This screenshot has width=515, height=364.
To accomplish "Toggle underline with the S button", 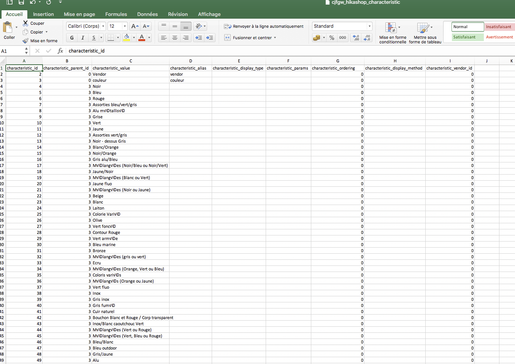I will [x=93, y=38].
